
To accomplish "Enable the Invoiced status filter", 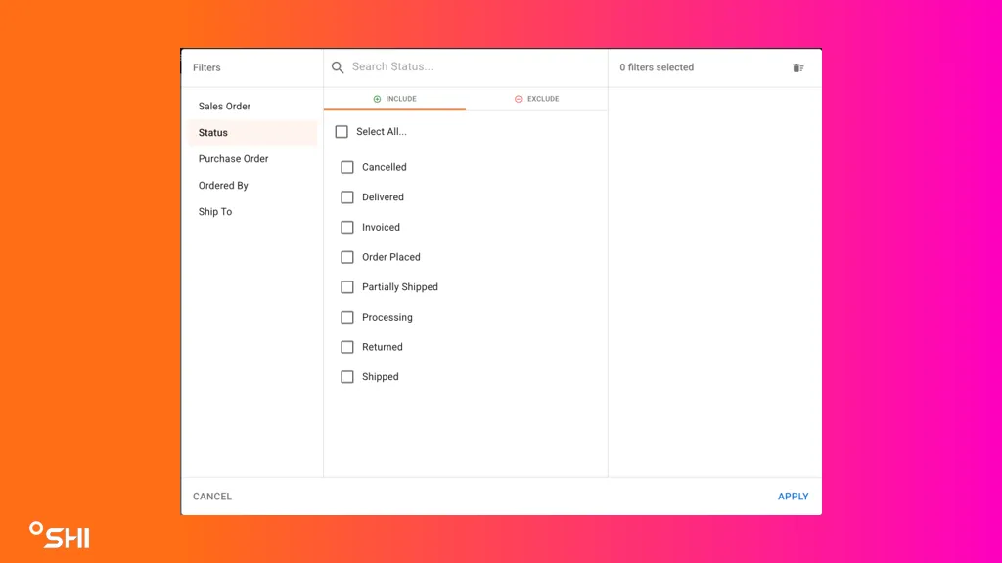I will pos(347,227).
